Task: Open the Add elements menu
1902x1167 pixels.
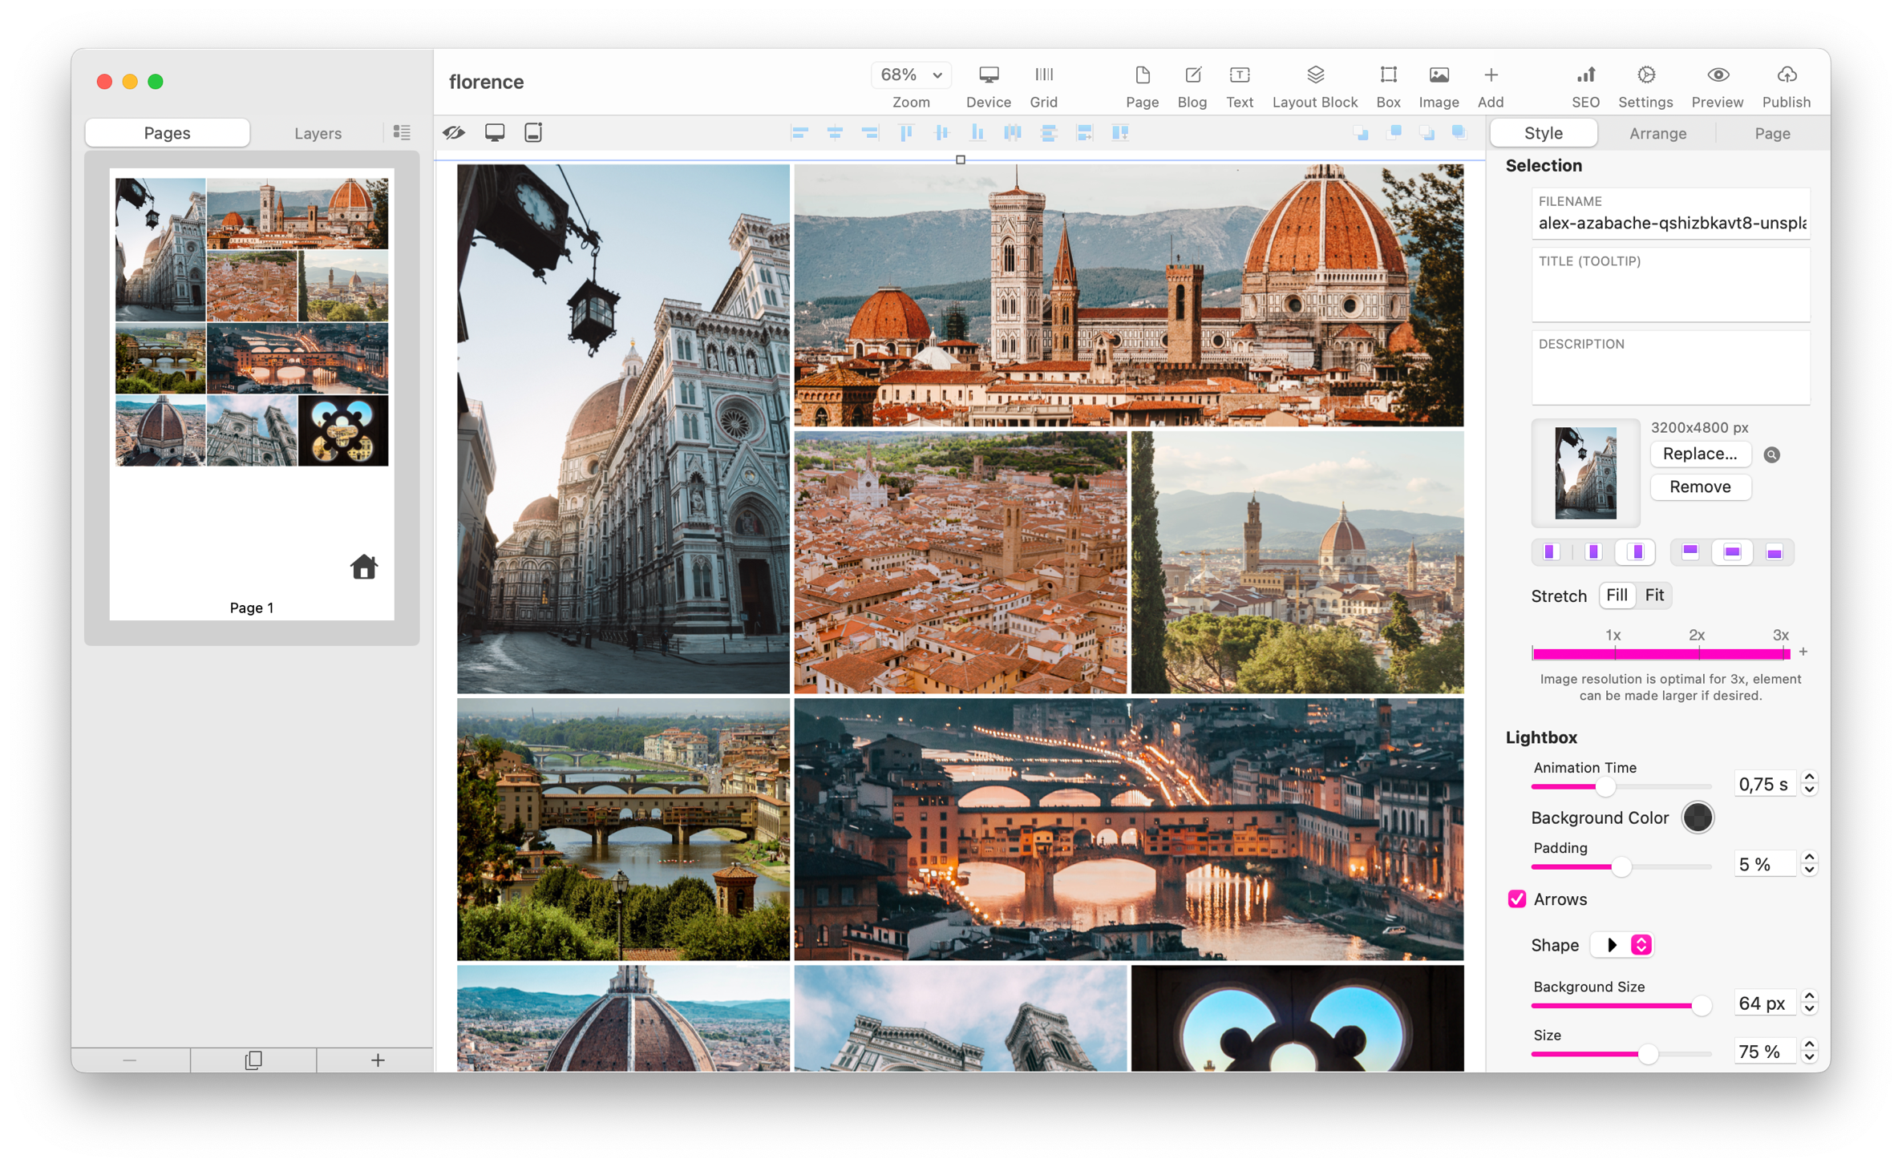Action: (1490, 87)
